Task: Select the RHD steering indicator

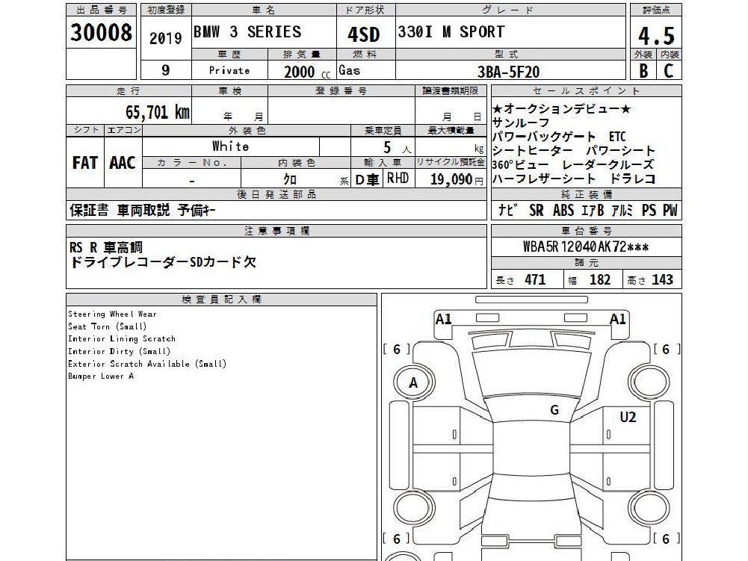Action: coord(398,179)
